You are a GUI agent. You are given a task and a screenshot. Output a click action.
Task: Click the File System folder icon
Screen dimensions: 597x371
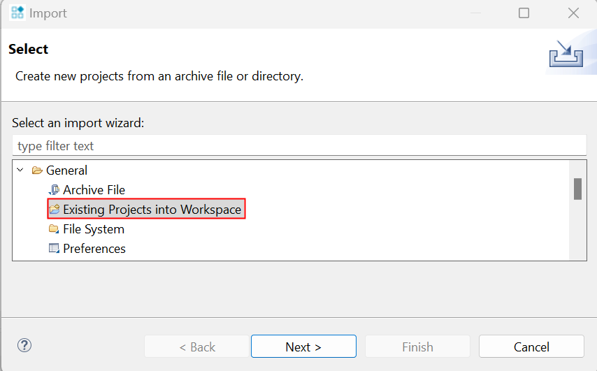pyautogui.click(x=54, y=229)
